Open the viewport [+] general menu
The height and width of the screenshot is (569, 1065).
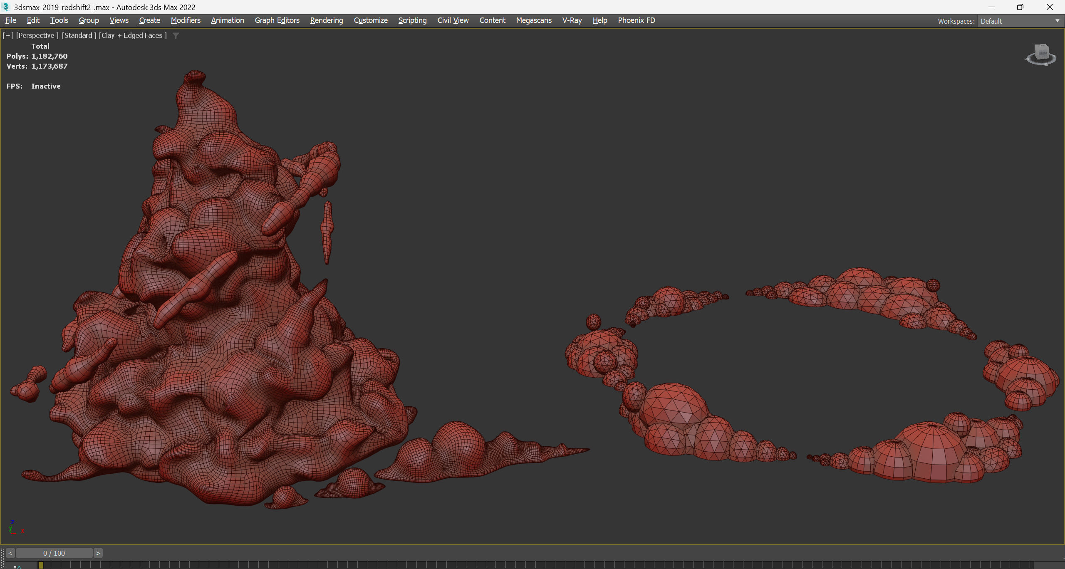click(x=8, y=36)
